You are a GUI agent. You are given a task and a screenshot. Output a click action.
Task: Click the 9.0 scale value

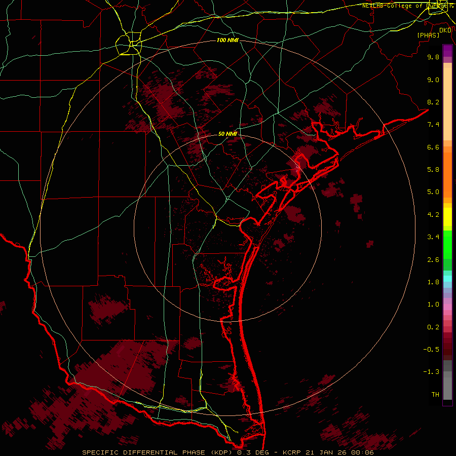(x=433, y=80)
